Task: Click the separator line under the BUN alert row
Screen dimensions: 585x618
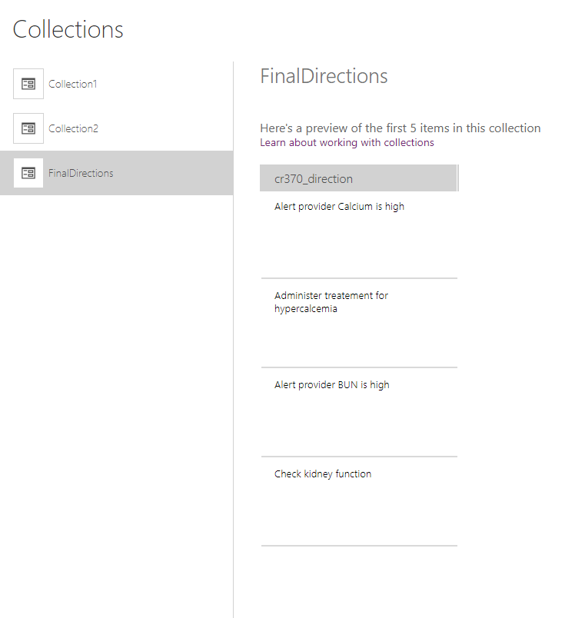Action: coord(359,457)
